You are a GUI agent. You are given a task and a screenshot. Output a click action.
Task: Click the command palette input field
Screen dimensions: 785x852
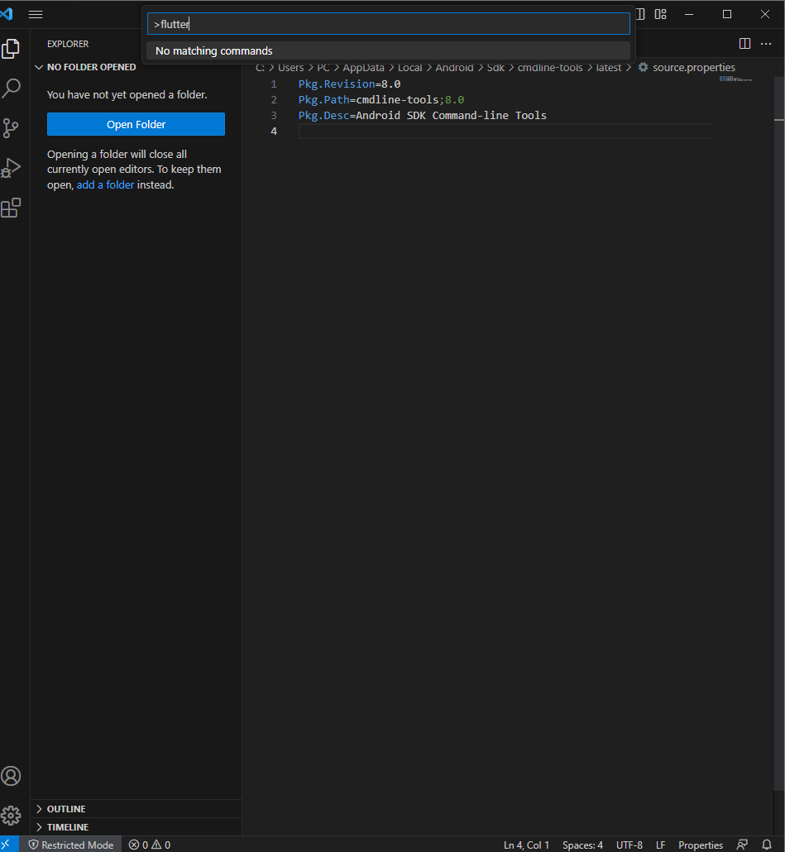tap(389, 24)
